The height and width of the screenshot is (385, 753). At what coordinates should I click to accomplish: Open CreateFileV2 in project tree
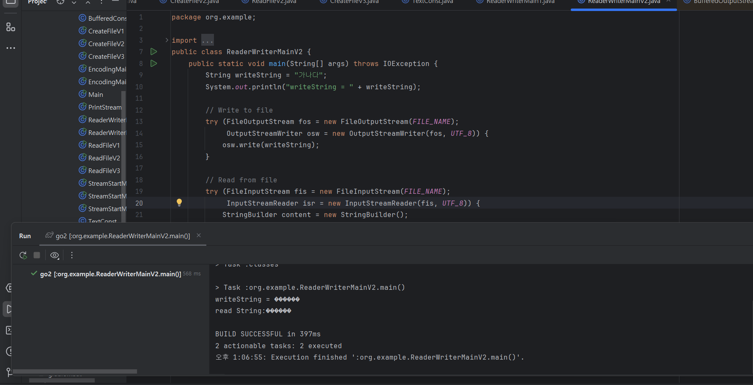[106, 44]
